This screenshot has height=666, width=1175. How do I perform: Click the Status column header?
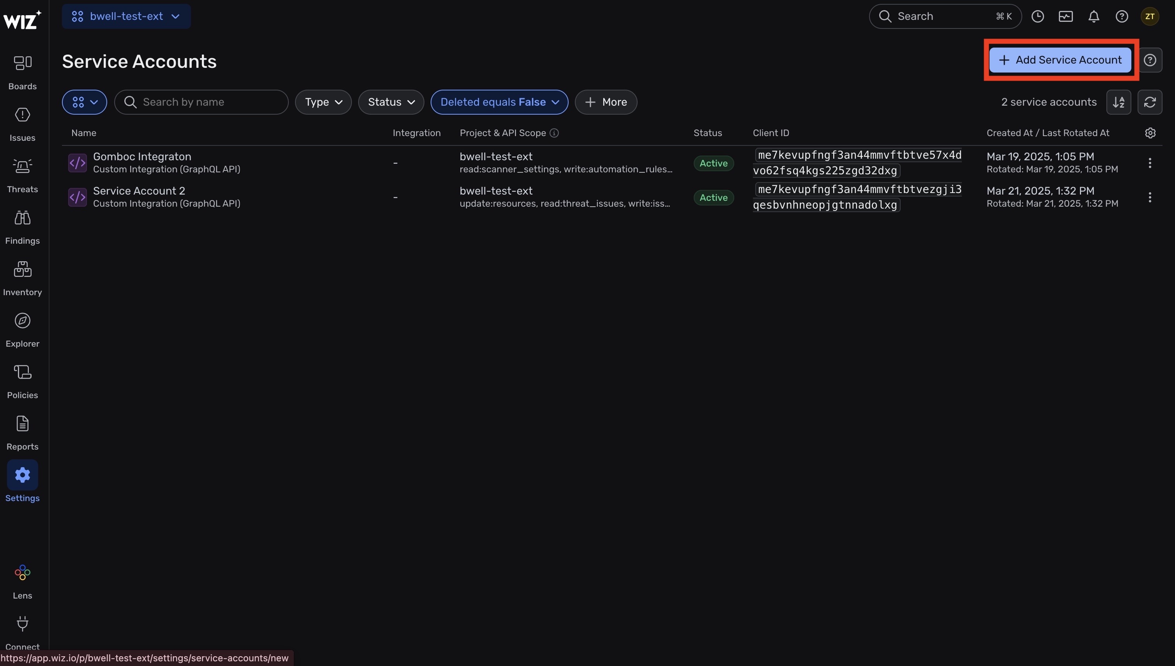pyautogui.click(x=707, y=133)
